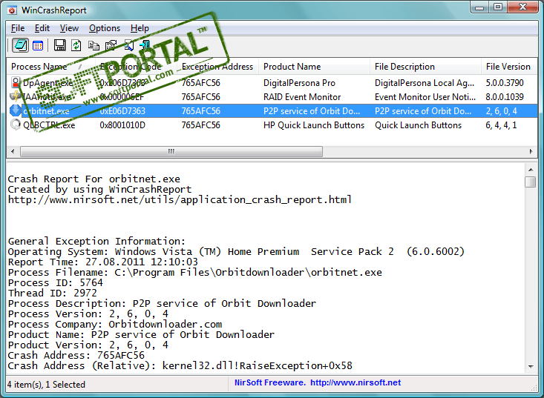Click the orbitnet.exe process name cell
This screenshot has width=544, height=398.
[x=46, y=111]
